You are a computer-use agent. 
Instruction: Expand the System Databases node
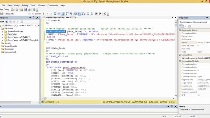pos(2,31)
